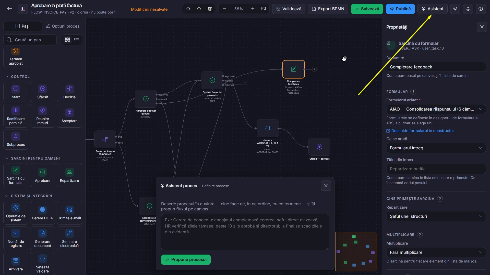Click the Caută un pas search field
Viewport: 490px width, 275px height.
tap(30, 40)
